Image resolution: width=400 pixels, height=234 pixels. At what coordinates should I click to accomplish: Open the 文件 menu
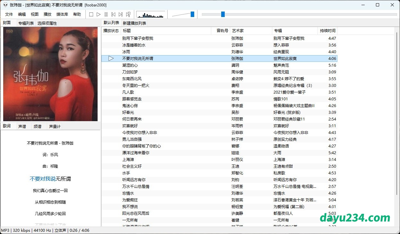pyautogui.click(x=9, y=14)
